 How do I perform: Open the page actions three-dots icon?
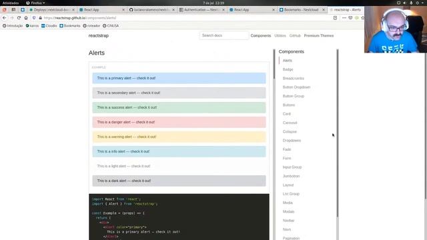pyautogui.click(x=344, y=18)
